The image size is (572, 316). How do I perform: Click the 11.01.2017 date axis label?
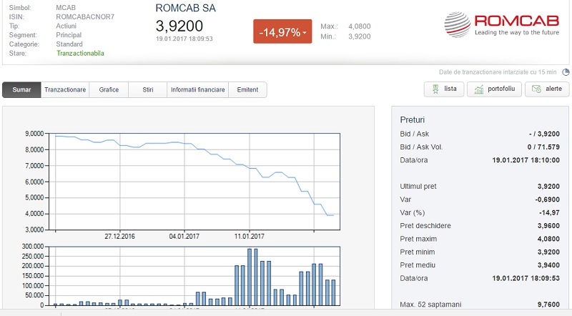[249, 237]
